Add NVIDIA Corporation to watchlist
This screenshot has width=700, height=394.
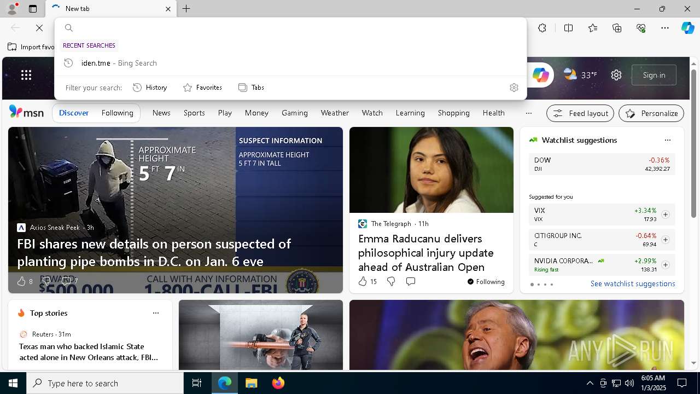coord(665,265)
